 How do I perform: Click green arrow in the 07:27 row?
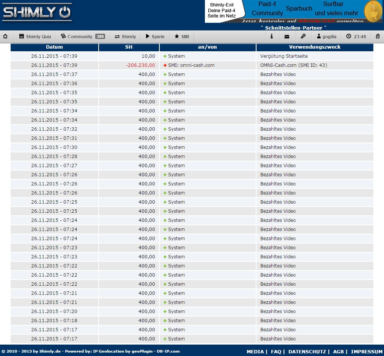[x=165, y=166]
